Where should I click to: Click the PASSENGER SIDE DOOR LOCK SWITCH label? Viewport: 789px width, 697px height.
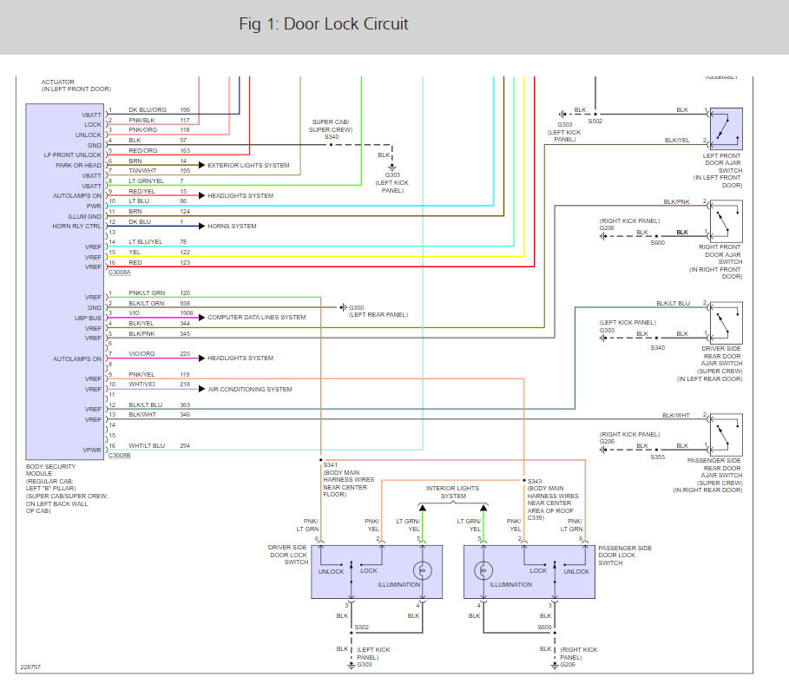pyautogui.click(x=625, y=556)
